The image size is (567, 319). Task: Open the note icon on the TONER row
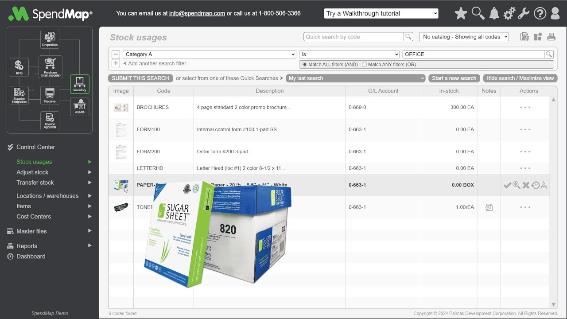(489, 207)
